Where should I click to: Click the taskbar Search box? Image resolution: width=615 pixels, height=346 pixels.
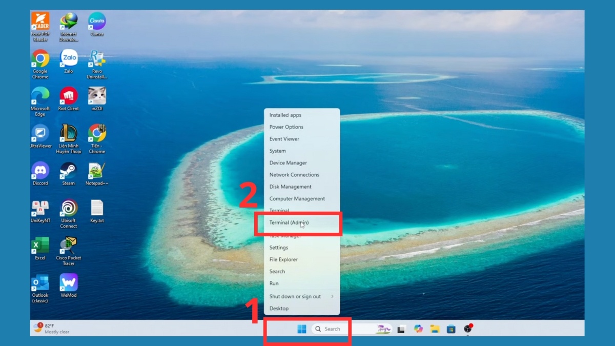tap(352, 329)
